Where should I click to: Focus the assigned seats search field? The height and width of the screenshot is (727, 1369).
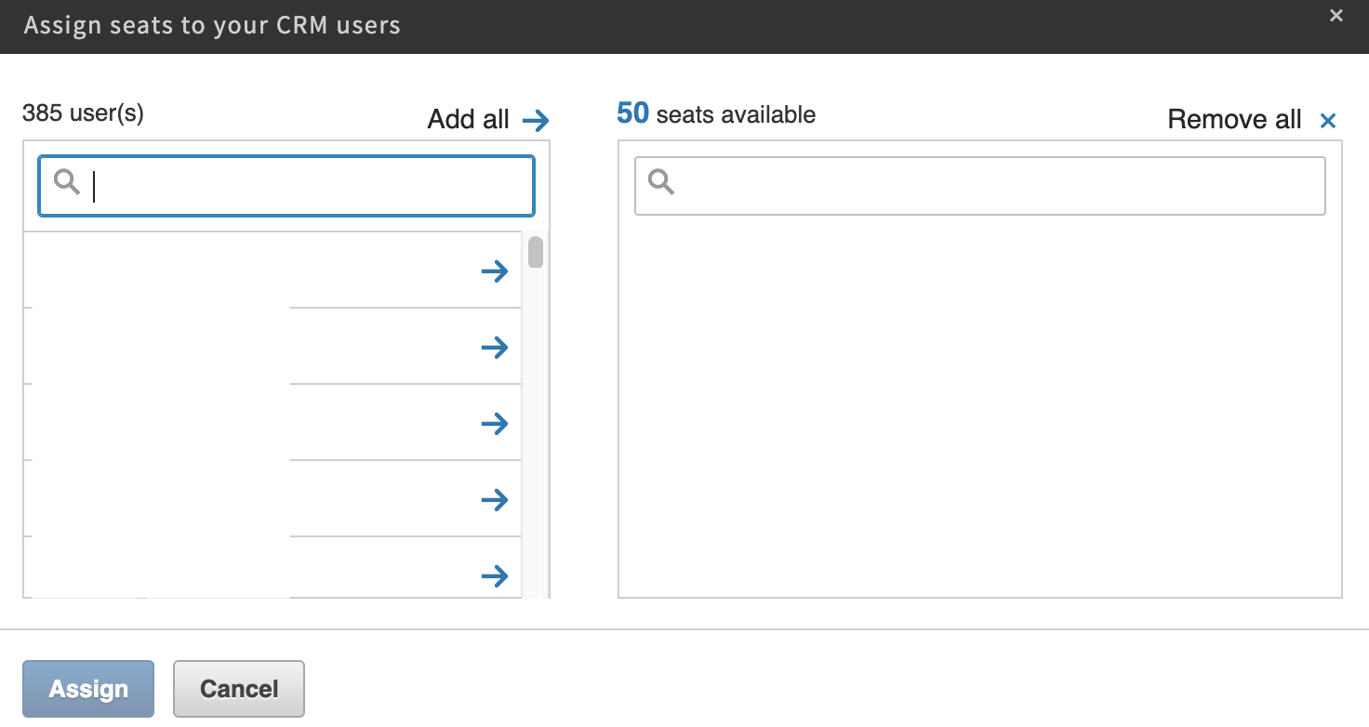[x=980, y=186]
